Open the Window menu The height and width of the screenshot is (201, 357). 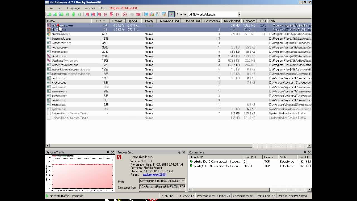90,8
